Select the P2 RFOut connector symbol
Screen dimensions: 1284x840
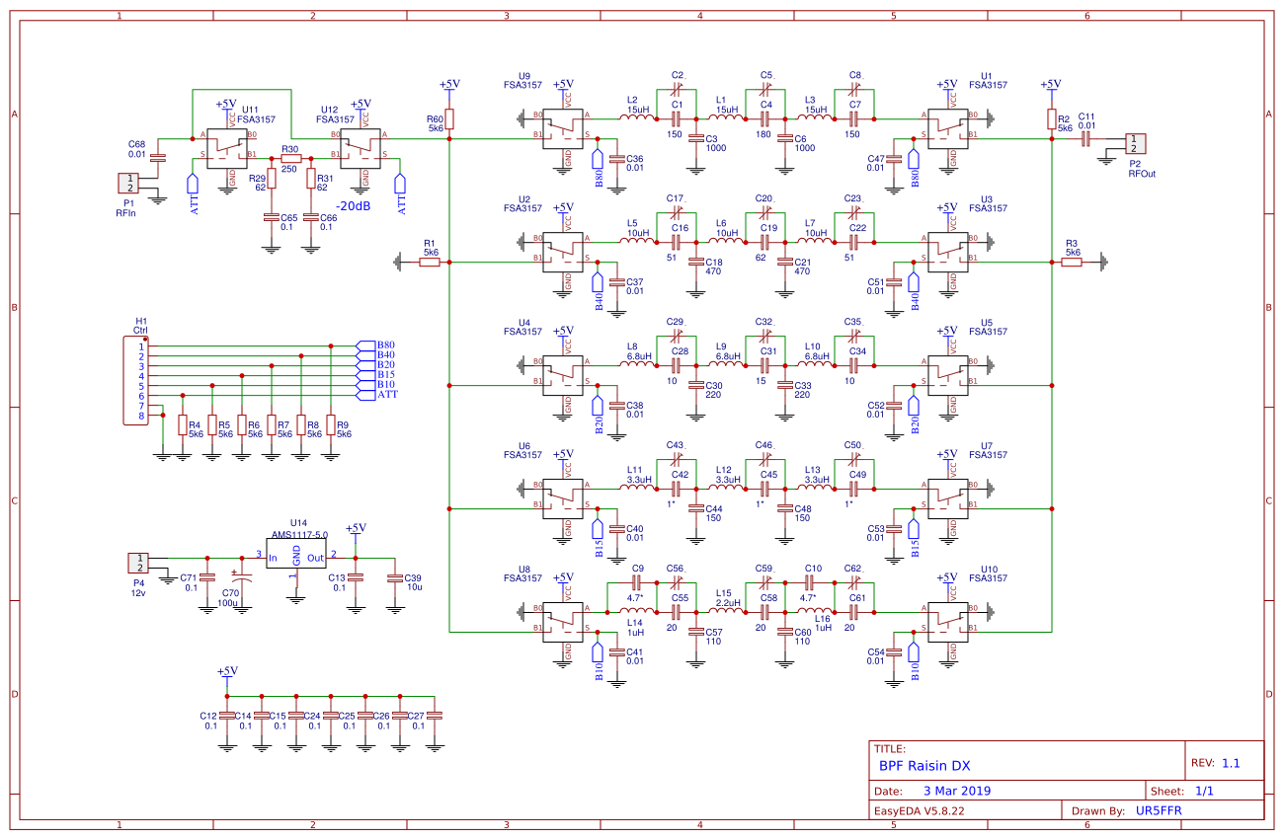(x=1136, y=143)
